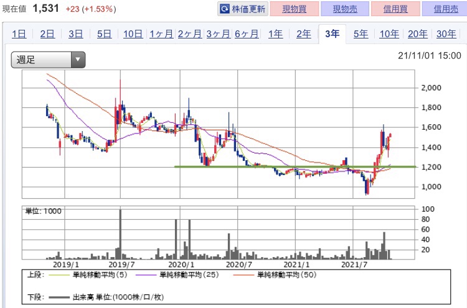Select the 5日 period tab
Image resolution: width=467 pixels, height=308 pixels.
click(x=104, y=34)
